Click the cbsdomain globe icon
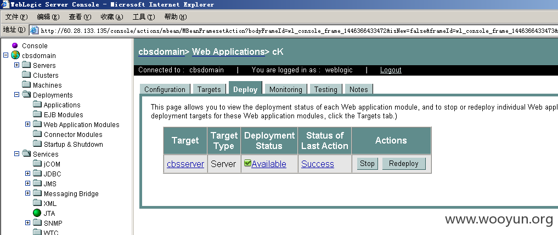 (x=15, y=55)
